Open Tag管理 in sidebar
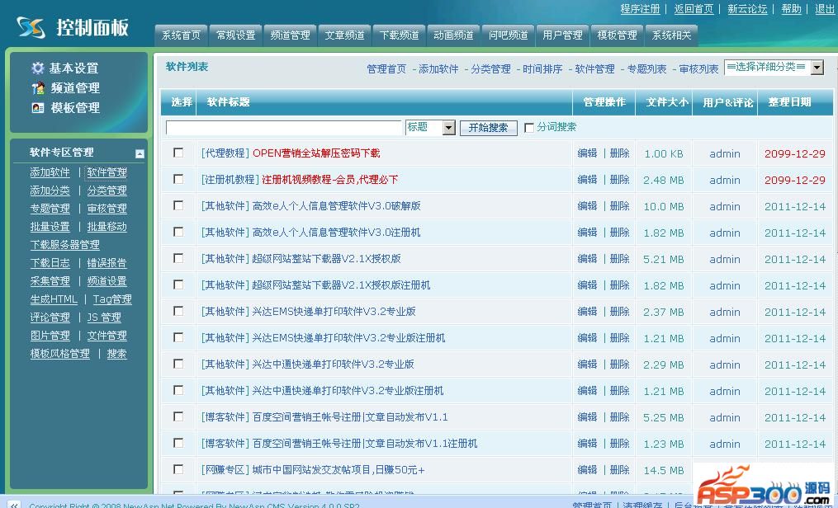Viewport: 838px width, 508px height. coord(112,299)
